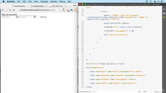Collapse the else block at line 51
166x93 pixels.
pyautogui.click(x=85, y=11)
